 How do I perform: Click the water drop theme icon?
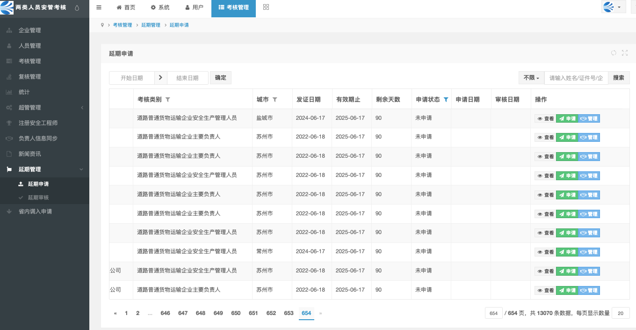click(77, 8)
